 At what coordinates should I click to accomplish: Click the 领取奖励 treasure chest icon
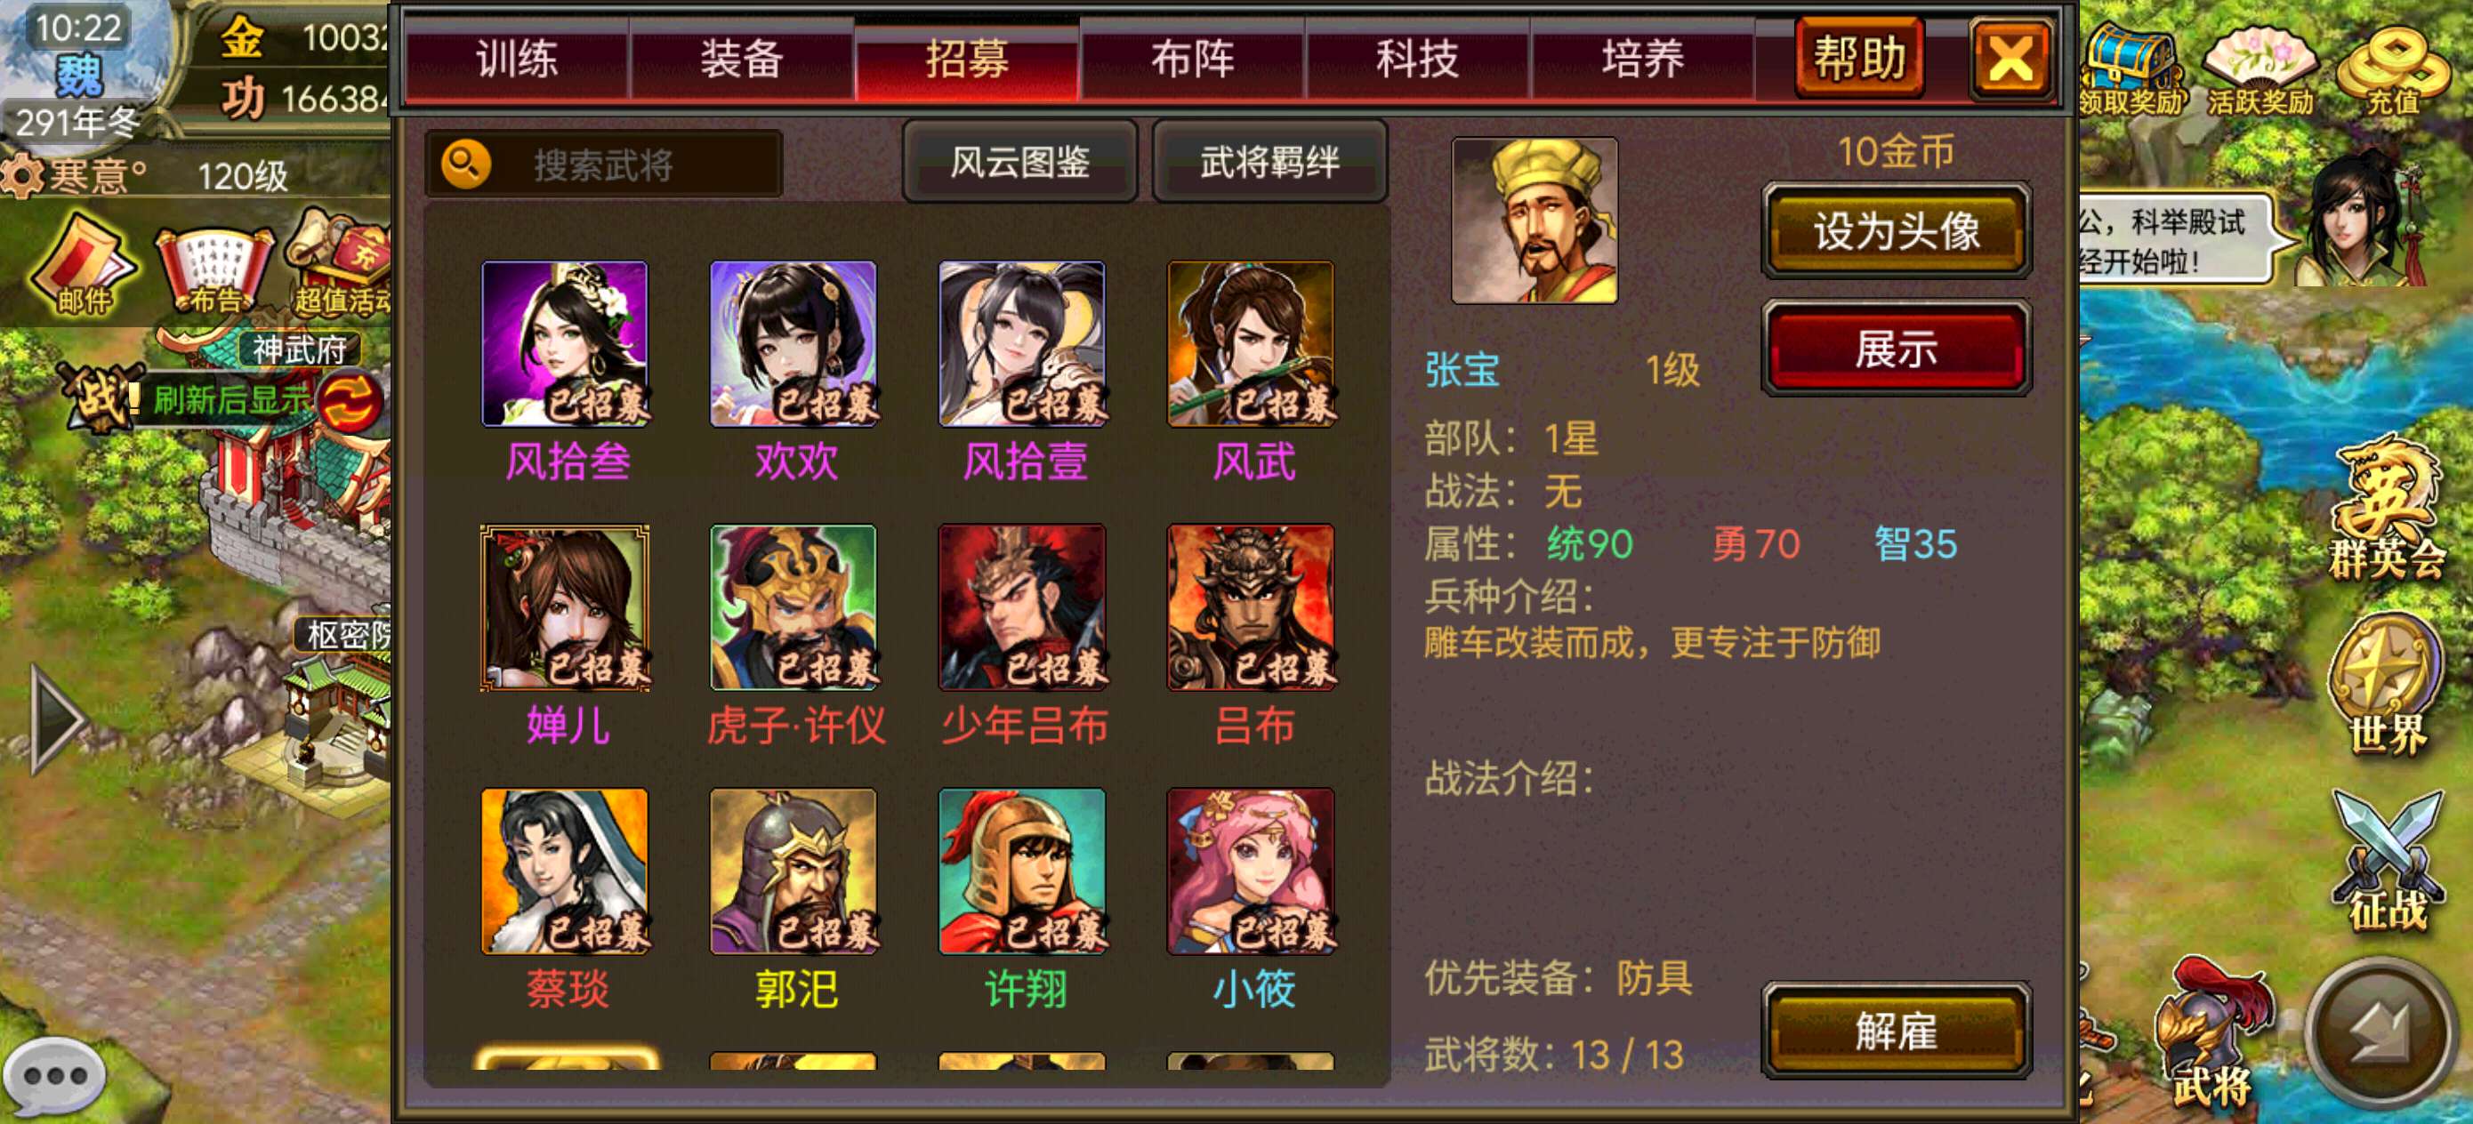2131,69
